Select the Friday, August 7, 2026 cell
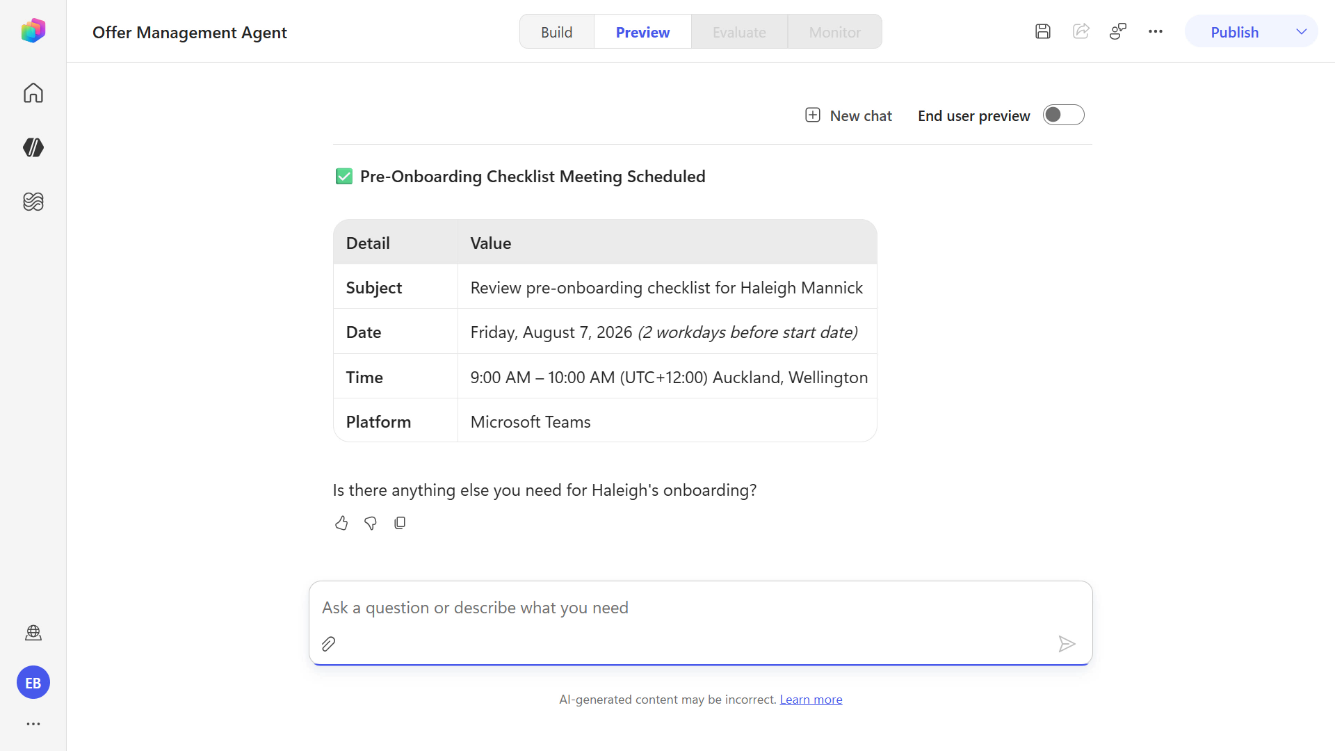 (x=667, y=332)
